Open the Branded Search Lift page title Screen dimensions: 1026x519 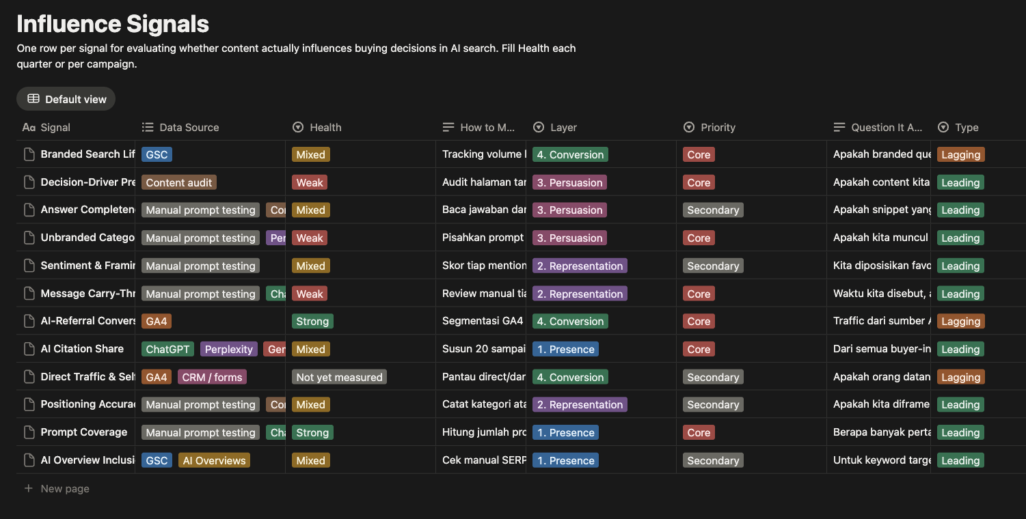(87, 154)
